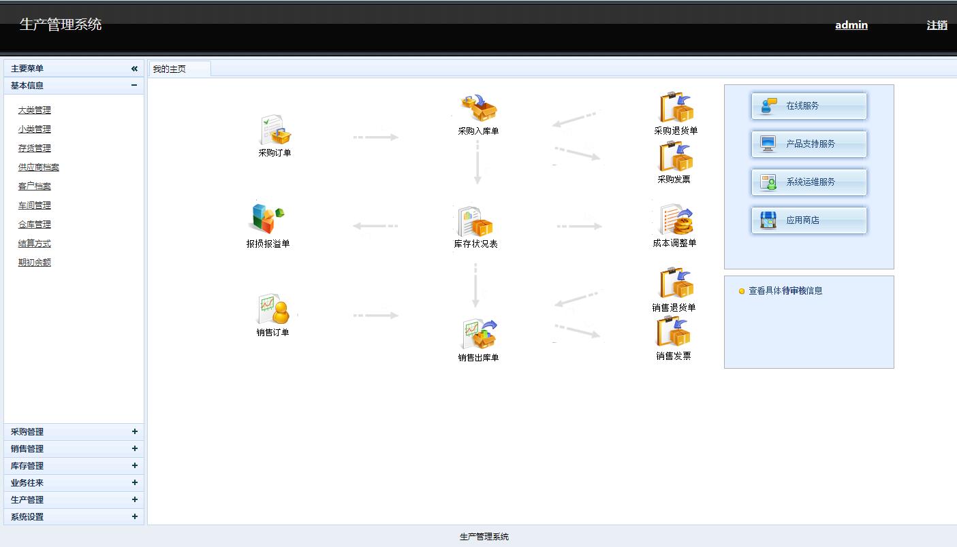
Task: Expand the 系统设置 section
Action: 134,517
